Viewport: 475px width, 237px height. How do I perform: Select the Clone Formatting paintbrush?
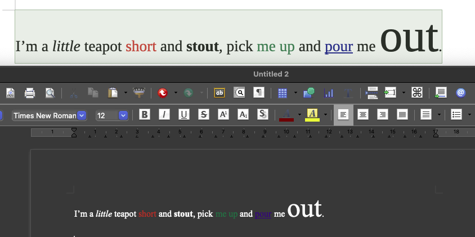(138, 93)
